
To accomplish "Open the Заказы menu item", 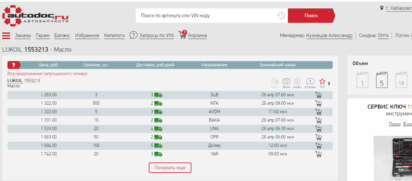I will (x=23, y=35).
